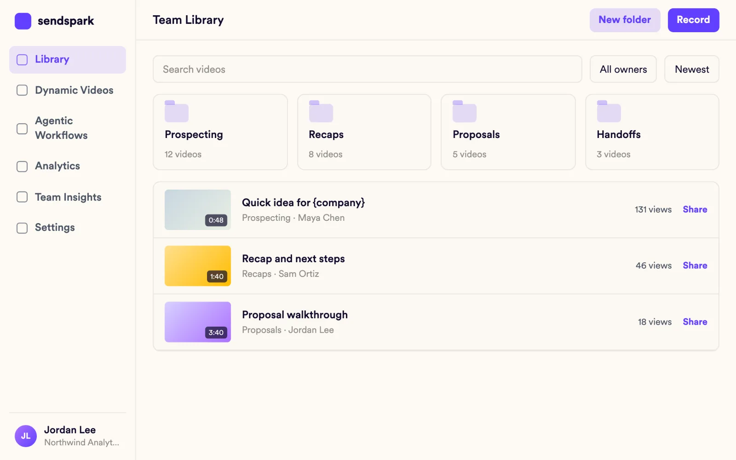Click the JL user avatar

[26, 436]
